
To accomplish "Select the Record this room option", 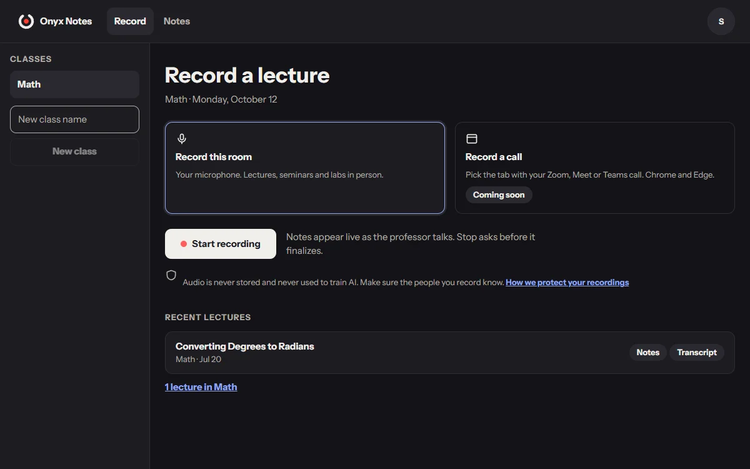I will pos(305,168).
